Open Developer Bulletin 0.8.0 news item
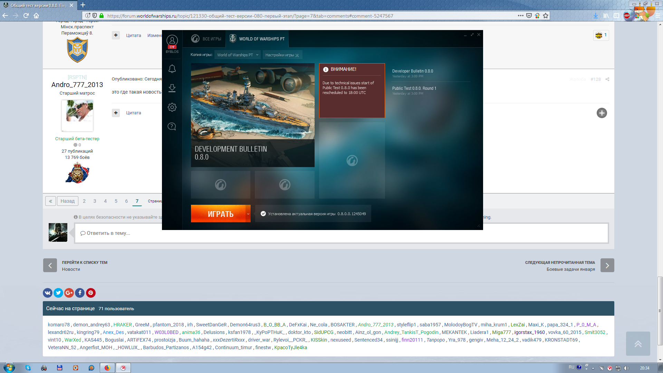 pyautogui.click(x=413, y=71)
